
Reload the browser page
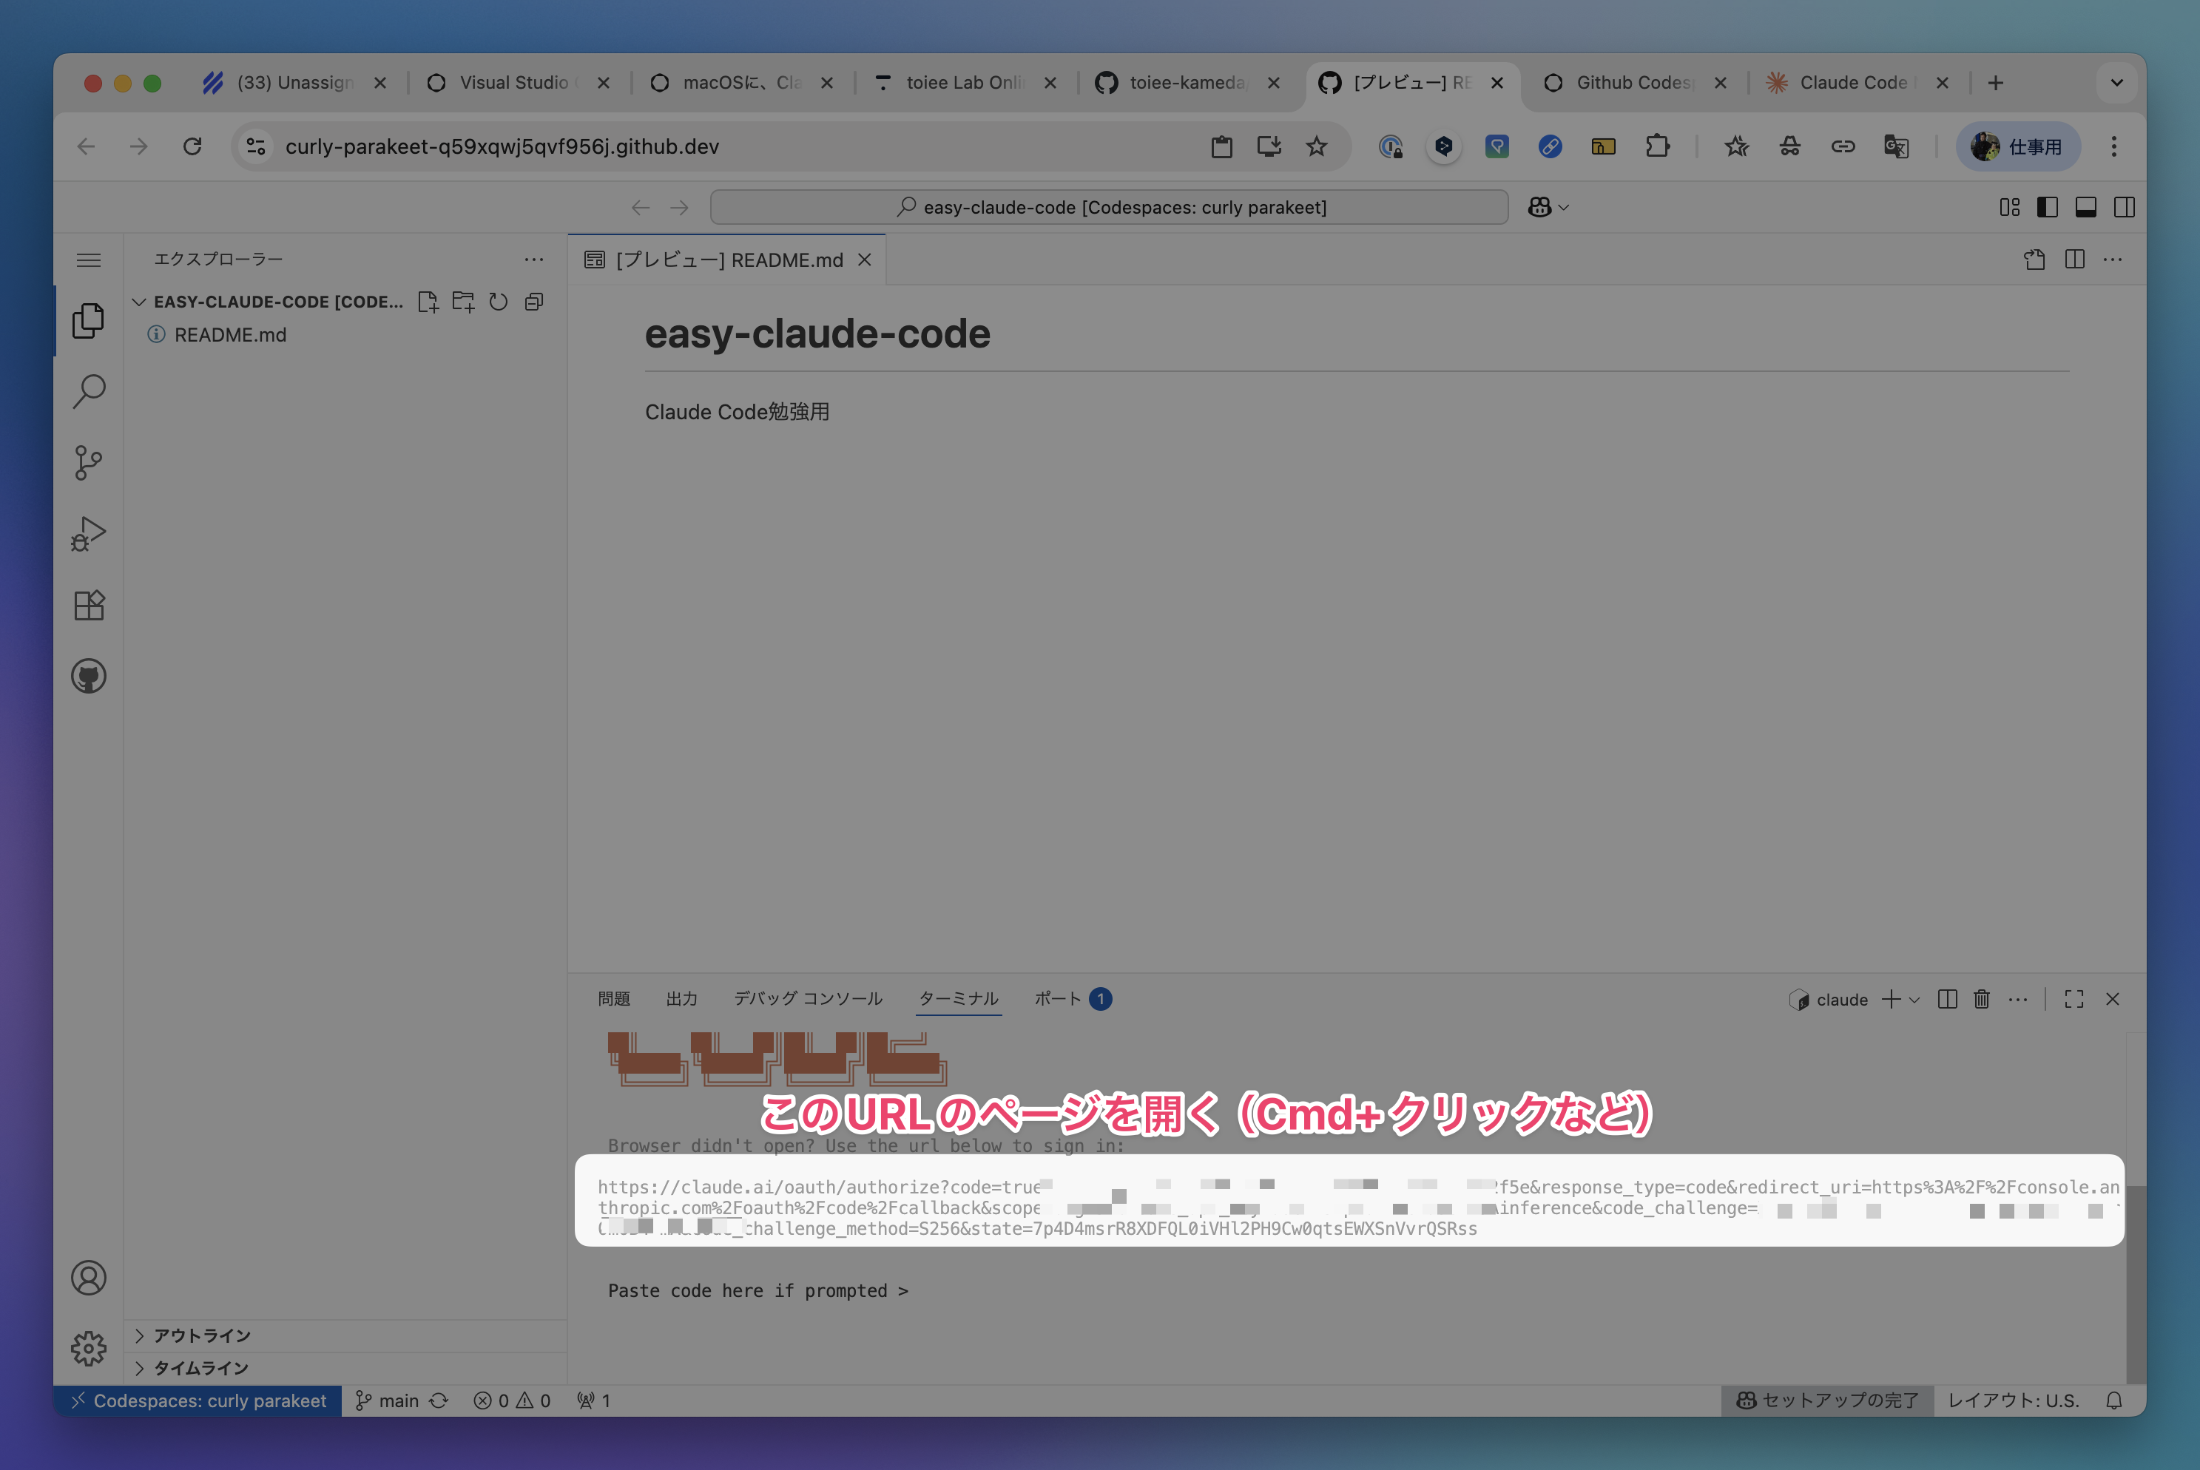tap(192, 146)
